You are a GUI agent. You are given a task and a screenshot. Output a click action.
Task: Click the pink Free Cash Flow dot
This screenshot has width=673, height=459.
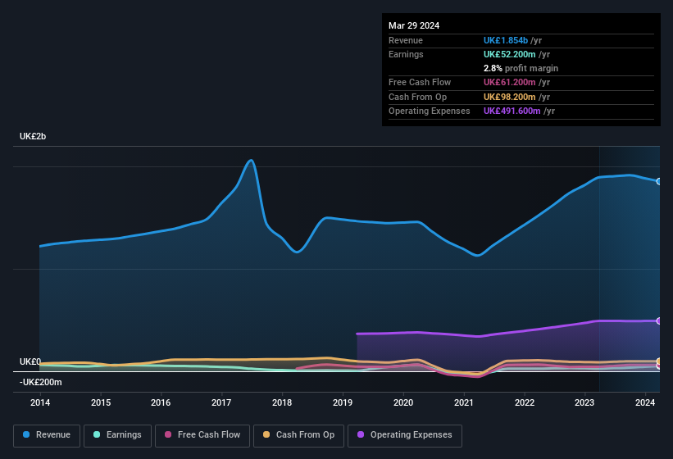point(169,435)
